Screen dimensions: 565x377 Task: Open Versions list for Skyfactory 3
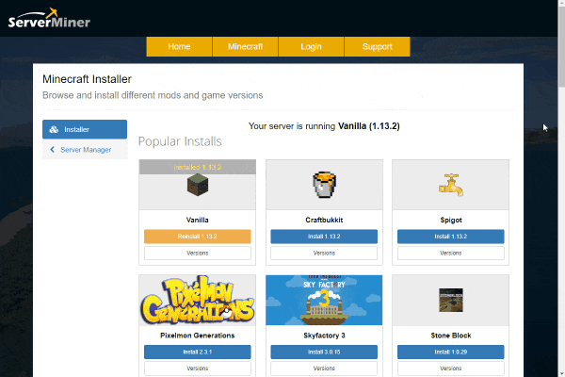(324, 369)
